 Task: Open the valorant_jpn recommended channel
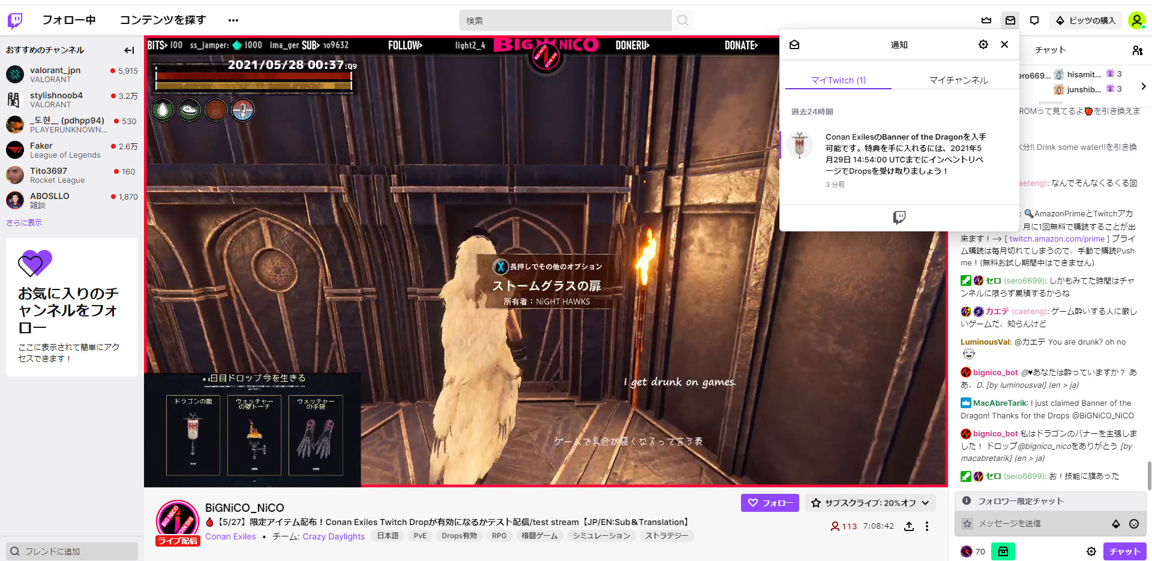(x=72, y=74)
